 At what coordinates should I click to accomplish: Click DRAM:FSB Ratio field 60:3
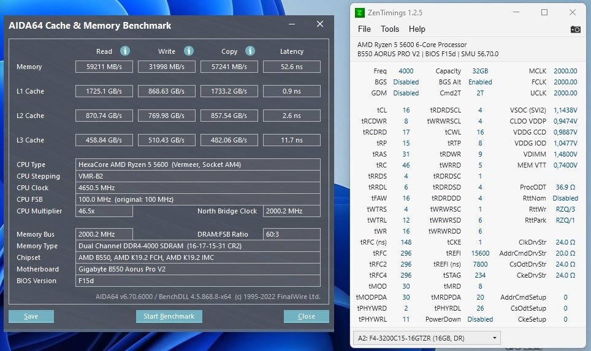292,234
